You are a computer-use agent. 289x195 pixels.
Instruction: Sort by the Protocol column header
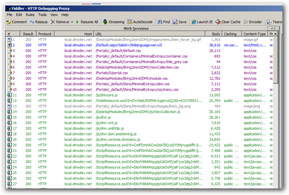[x=46, y=34]
